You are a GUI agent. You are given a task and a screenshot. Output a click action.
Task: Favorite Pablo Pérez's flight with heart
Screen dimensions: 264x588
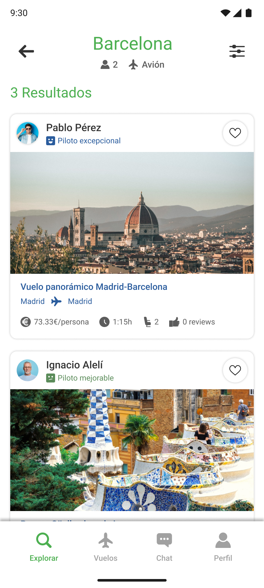click(x=235, y=133)
